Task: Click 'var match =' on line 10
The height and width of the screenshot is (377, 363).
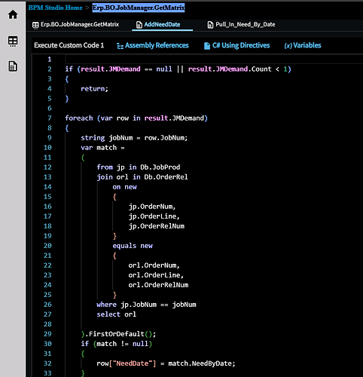Action: [102, 148]
